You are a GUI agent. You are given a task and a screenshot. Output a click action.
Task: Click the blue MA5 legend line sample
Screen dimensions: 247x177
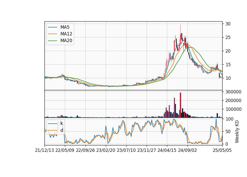[x=52, y=27]
